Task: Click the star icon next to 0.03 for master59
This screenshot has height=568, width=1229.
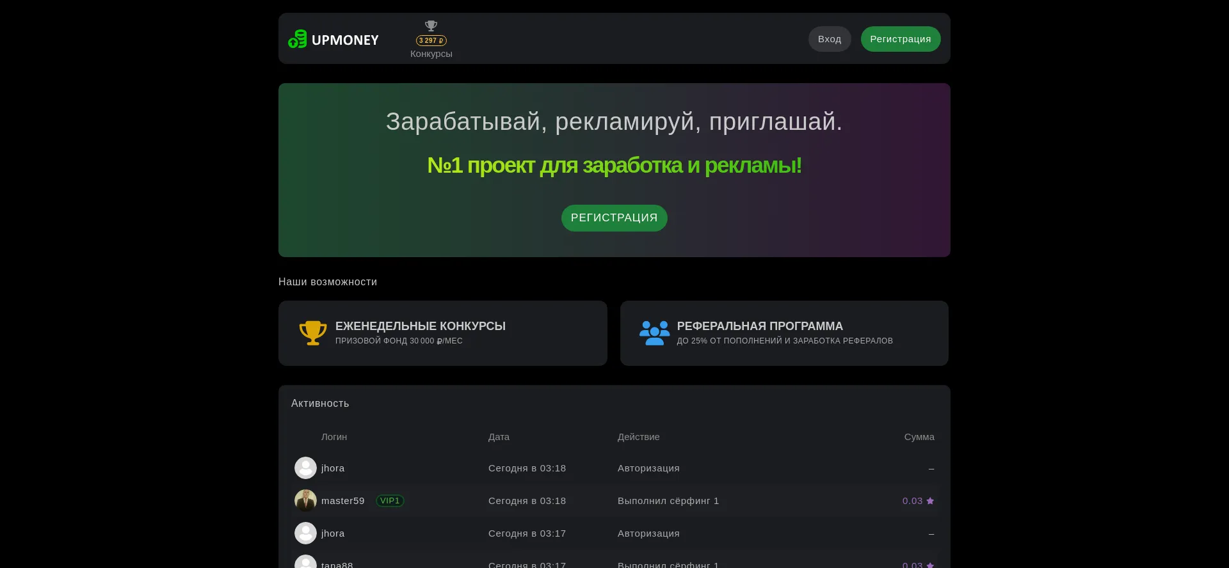Action: (x=930, y=501)
